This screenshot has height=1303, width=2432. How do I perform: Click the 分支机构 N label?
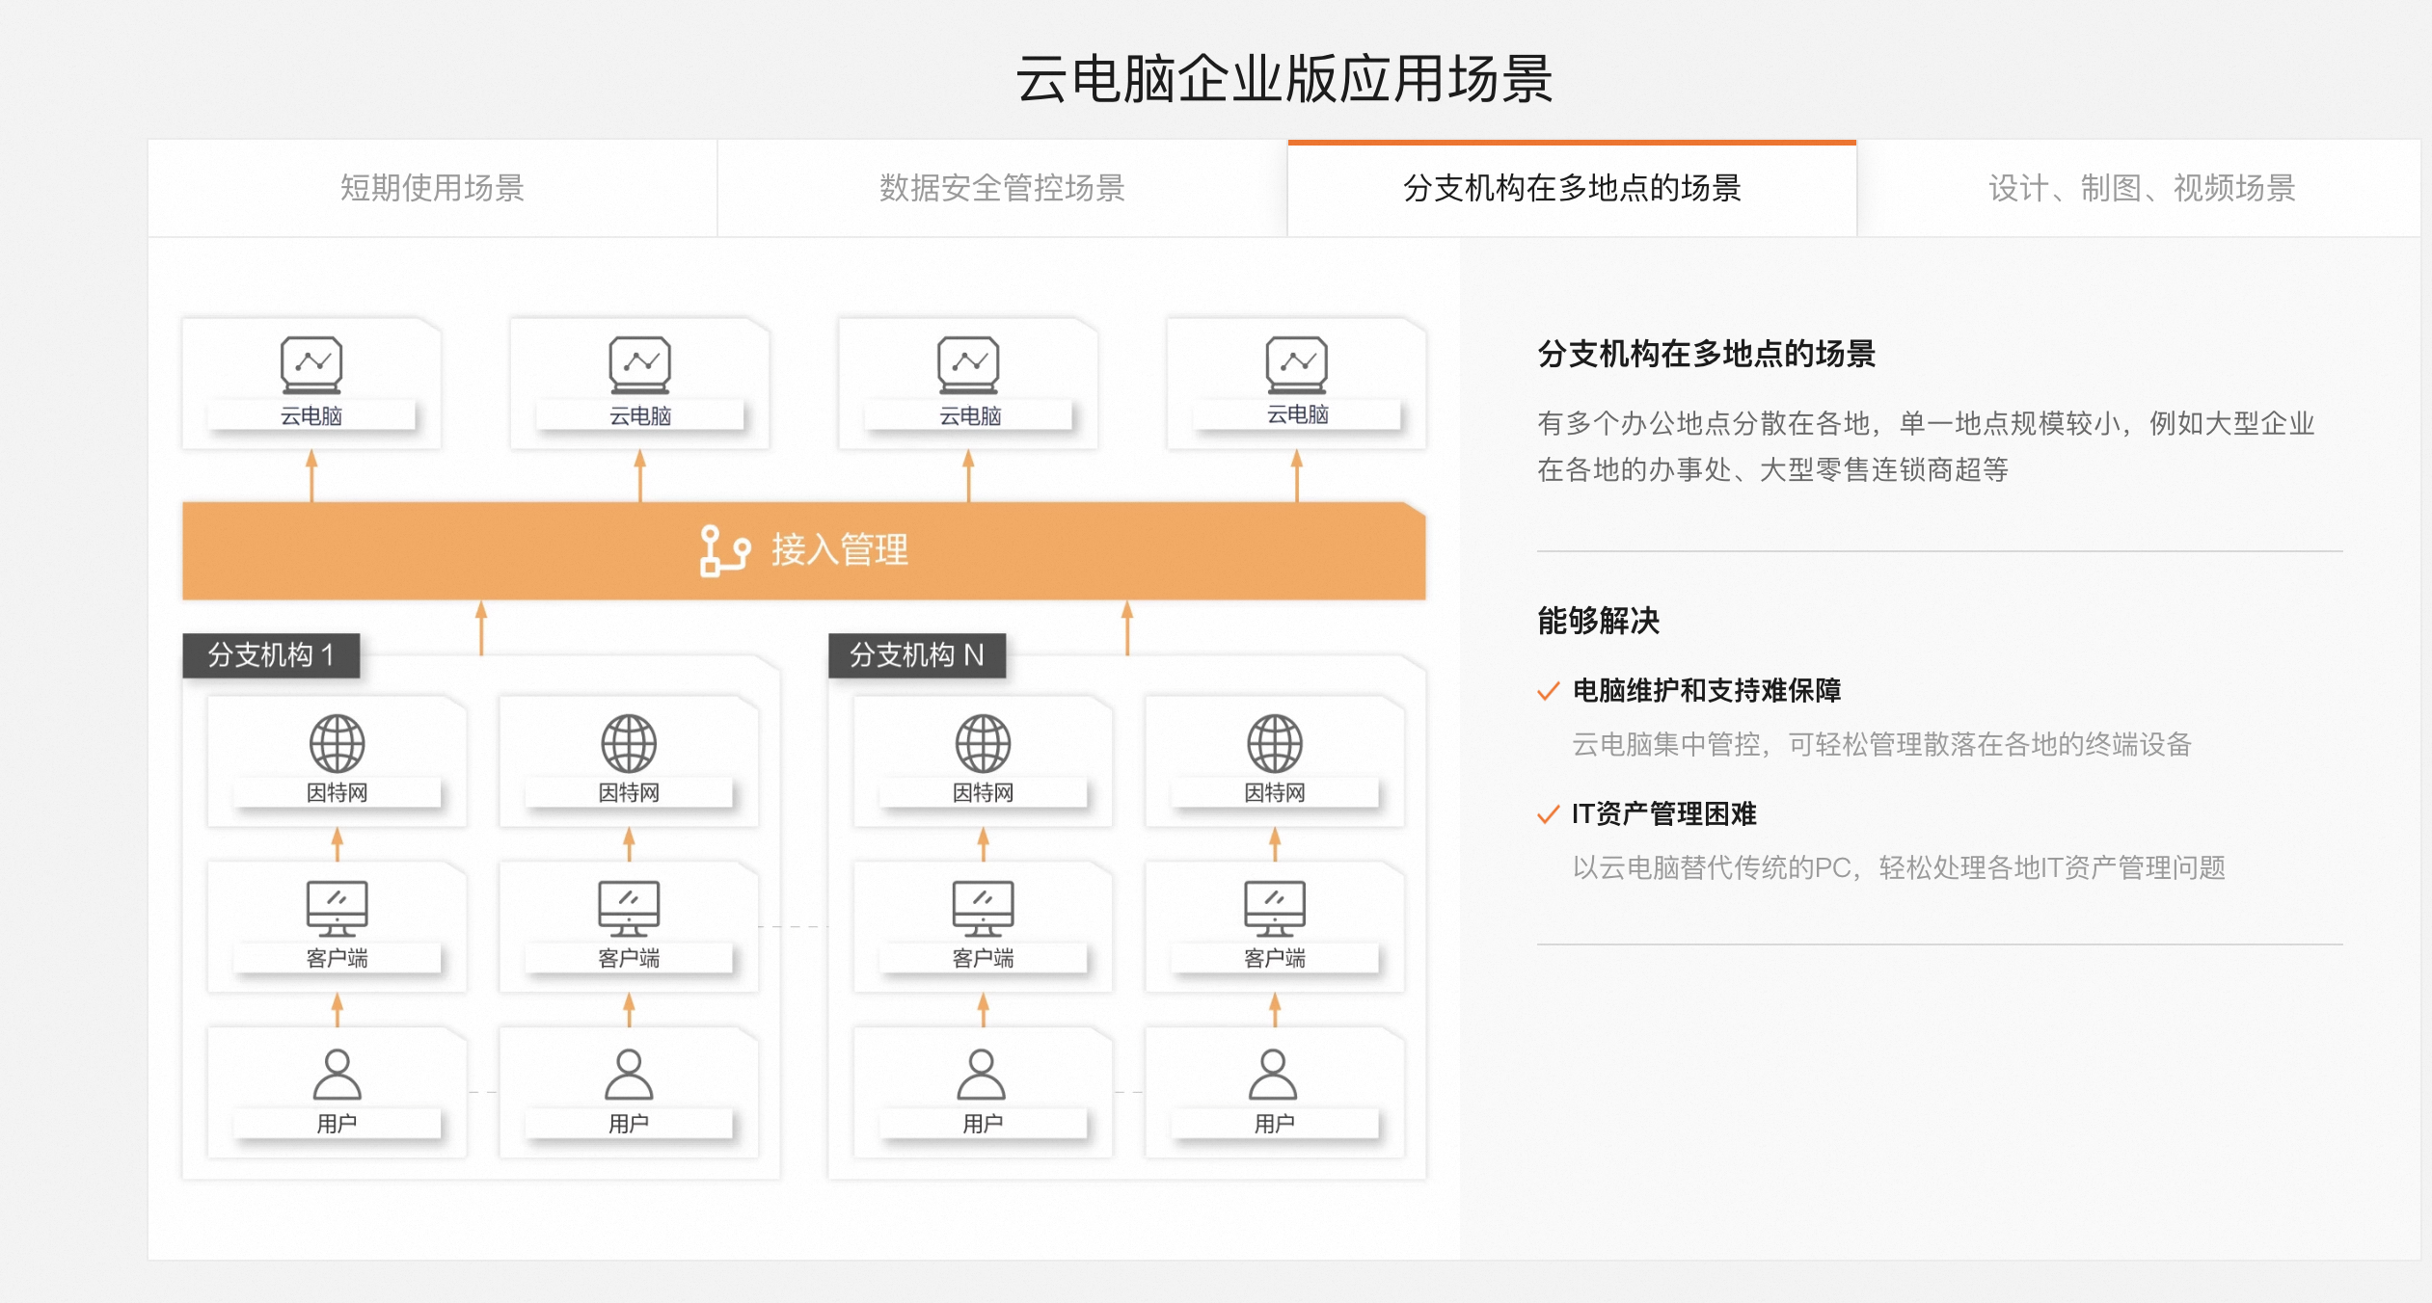pos(916,655)
